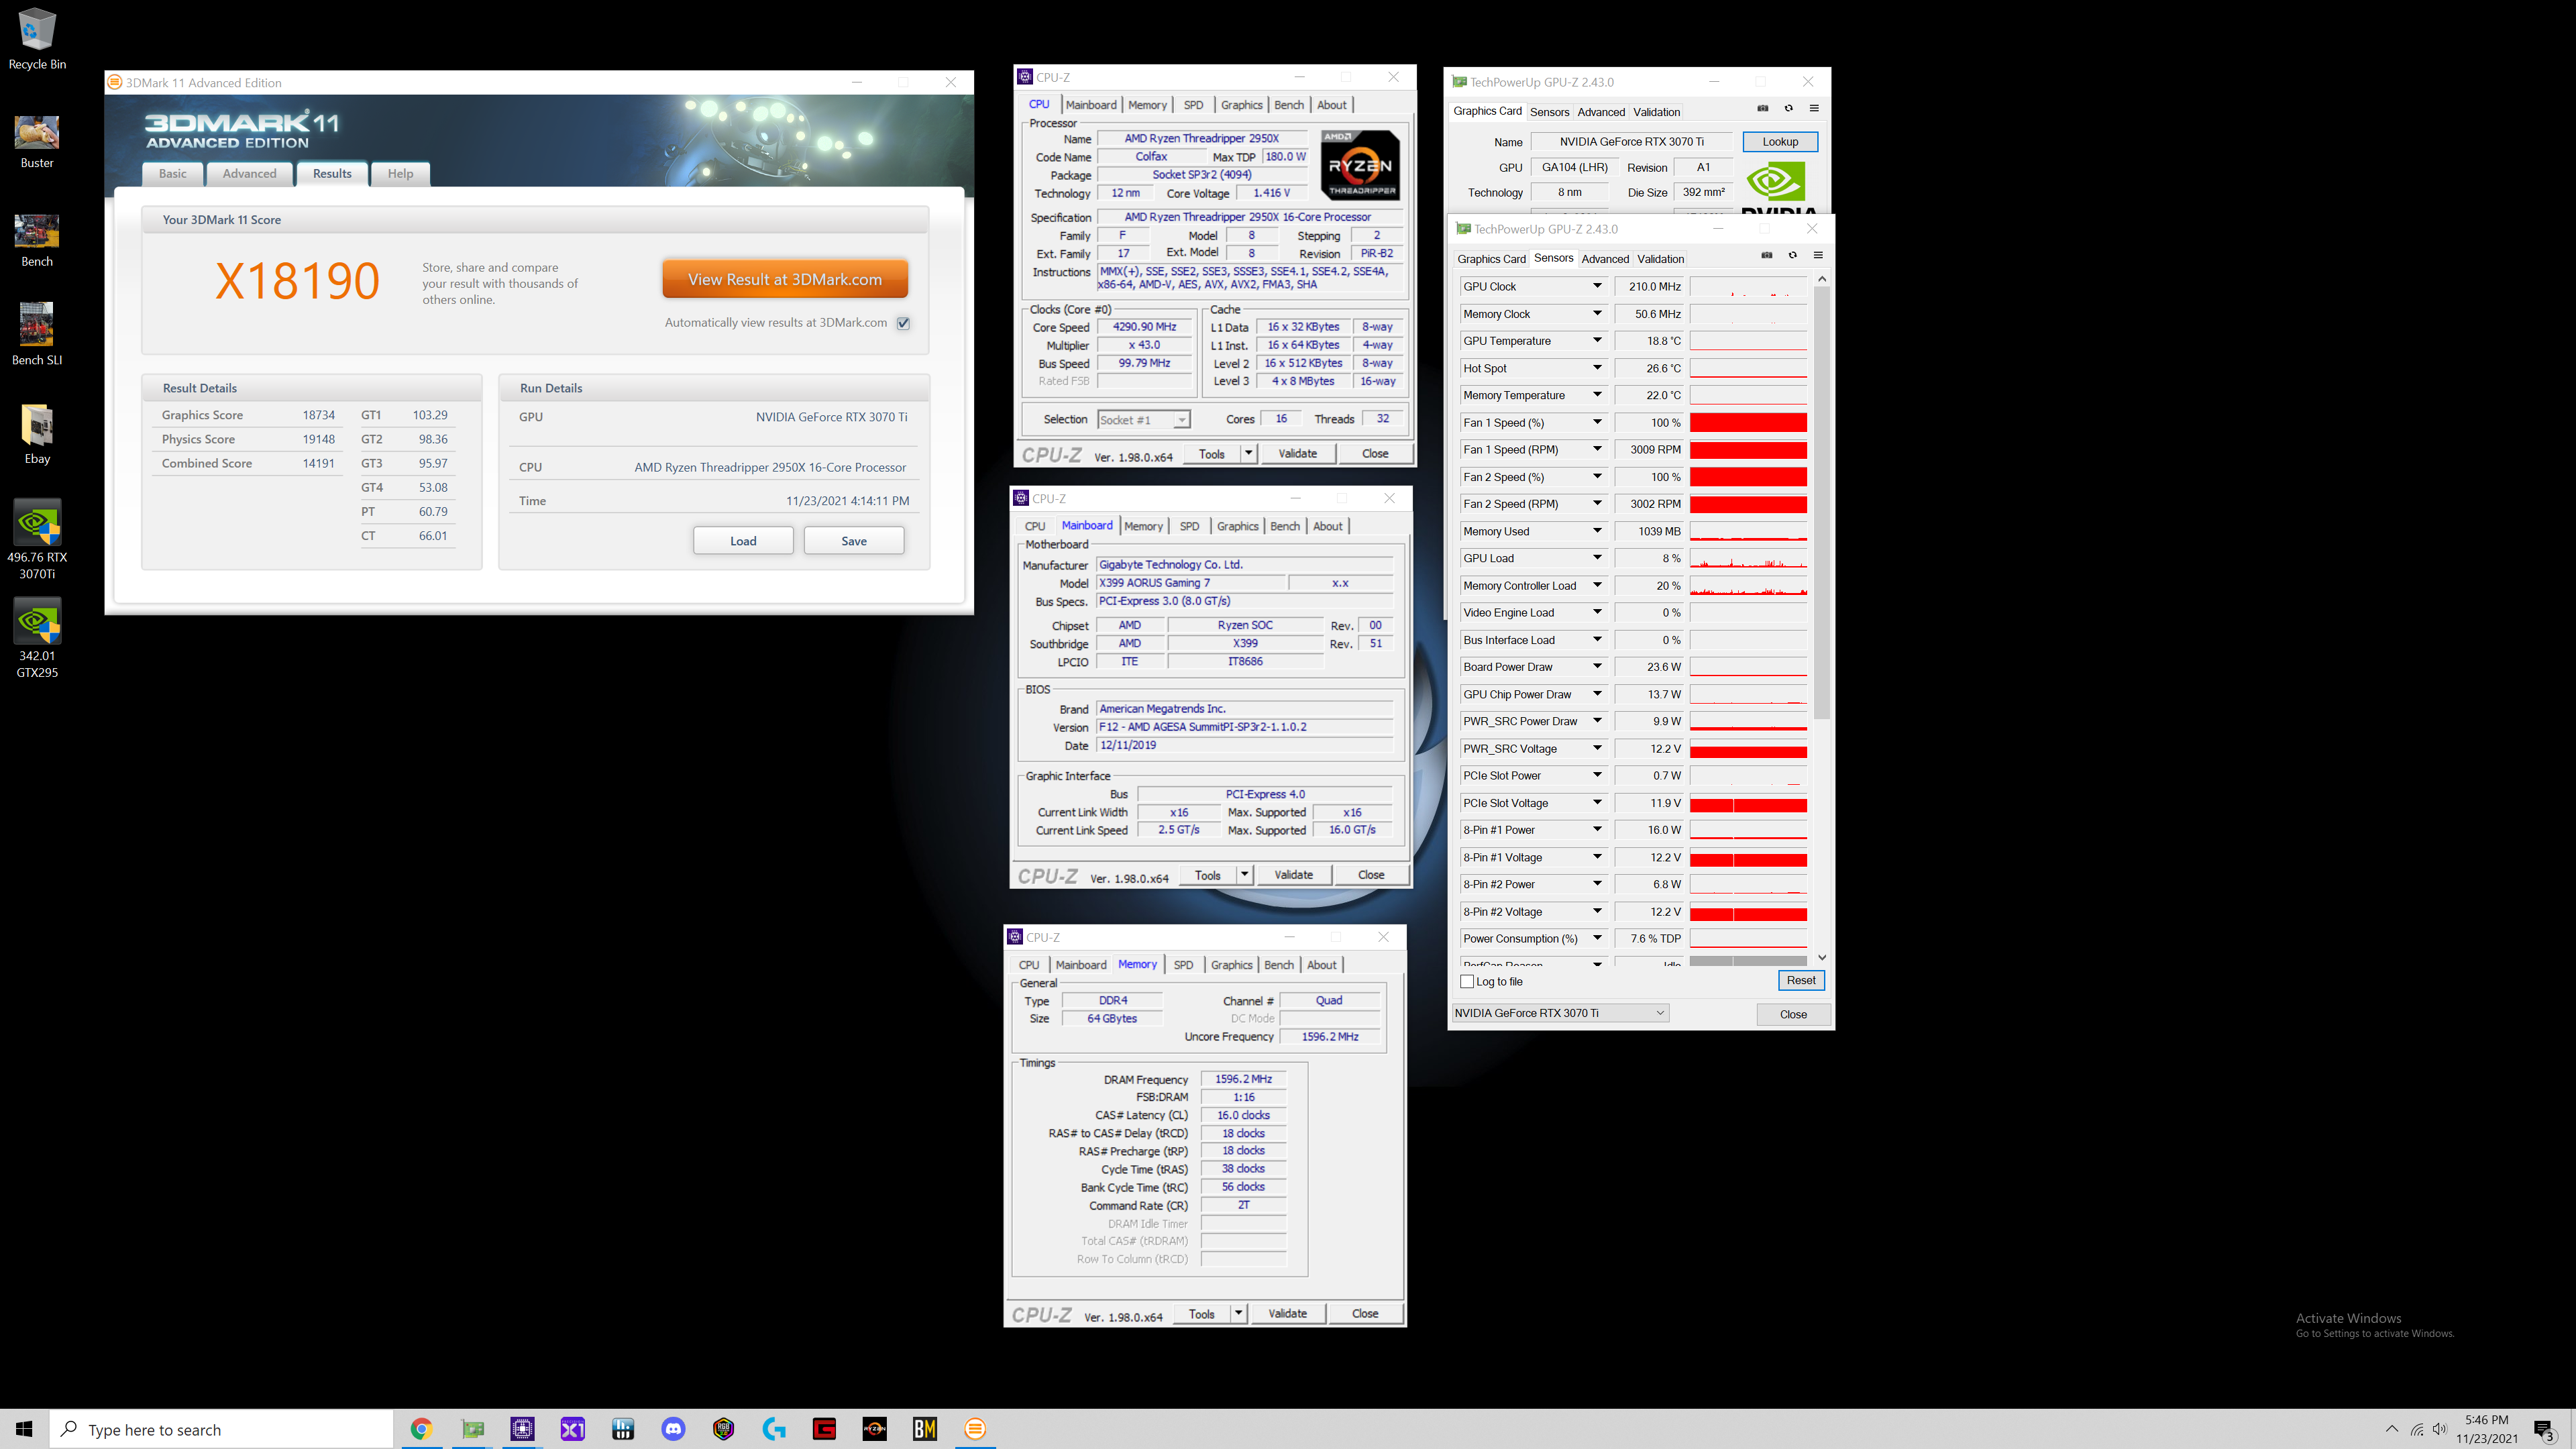Refresh sensors in front GPU-Z window

[1792, 255]
